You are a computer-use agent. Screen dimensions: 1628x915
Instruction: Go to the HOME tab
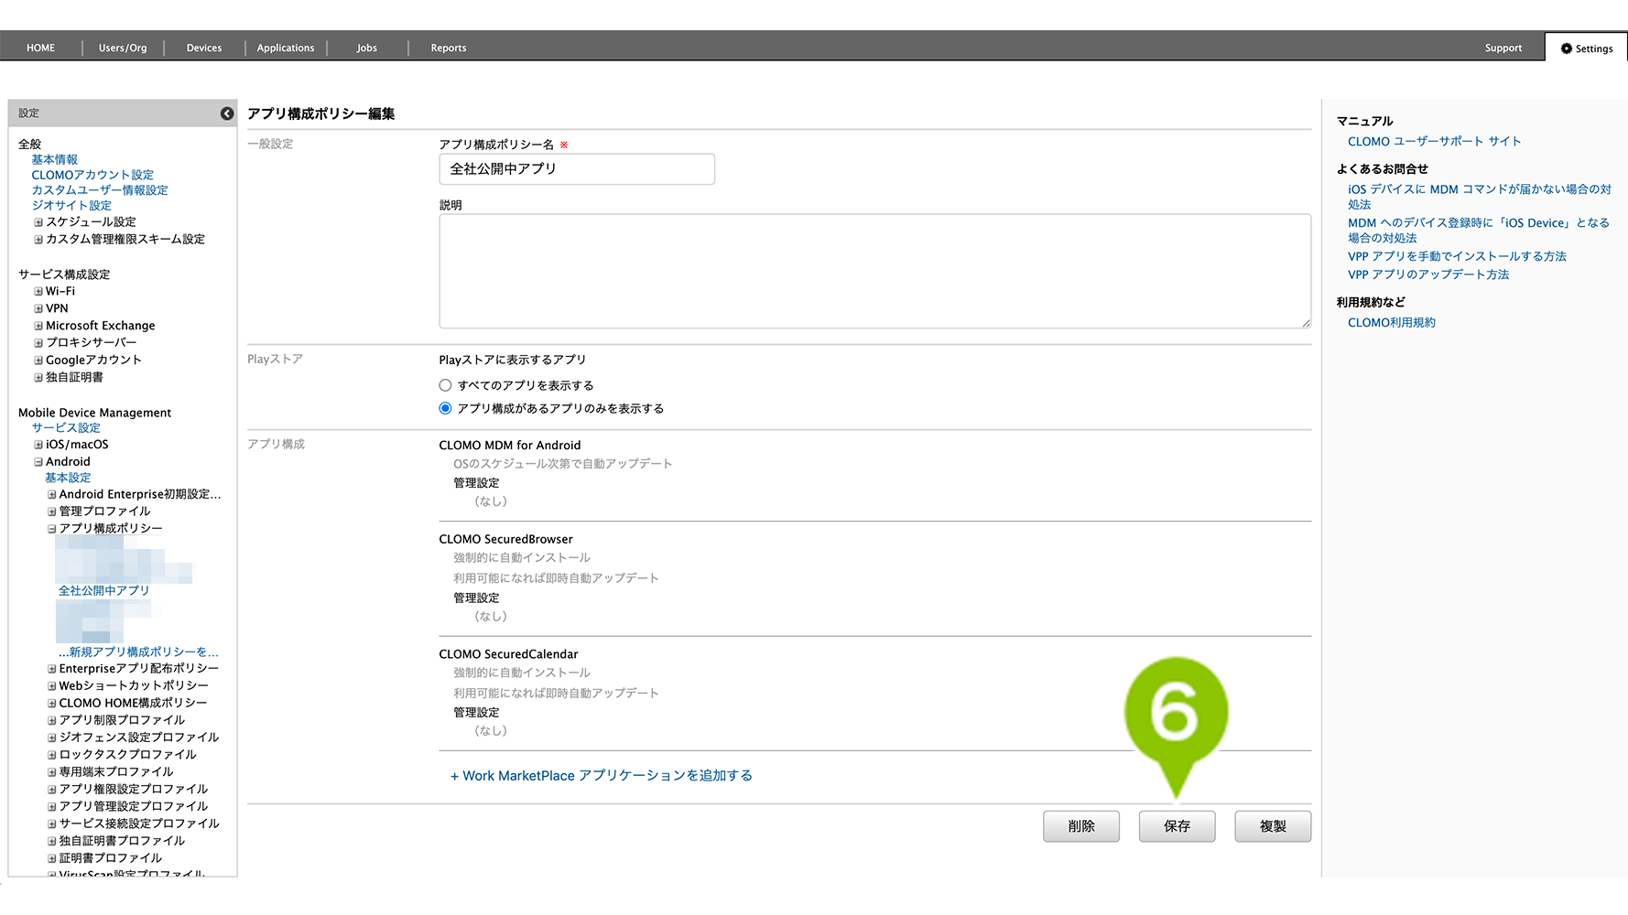40,48
